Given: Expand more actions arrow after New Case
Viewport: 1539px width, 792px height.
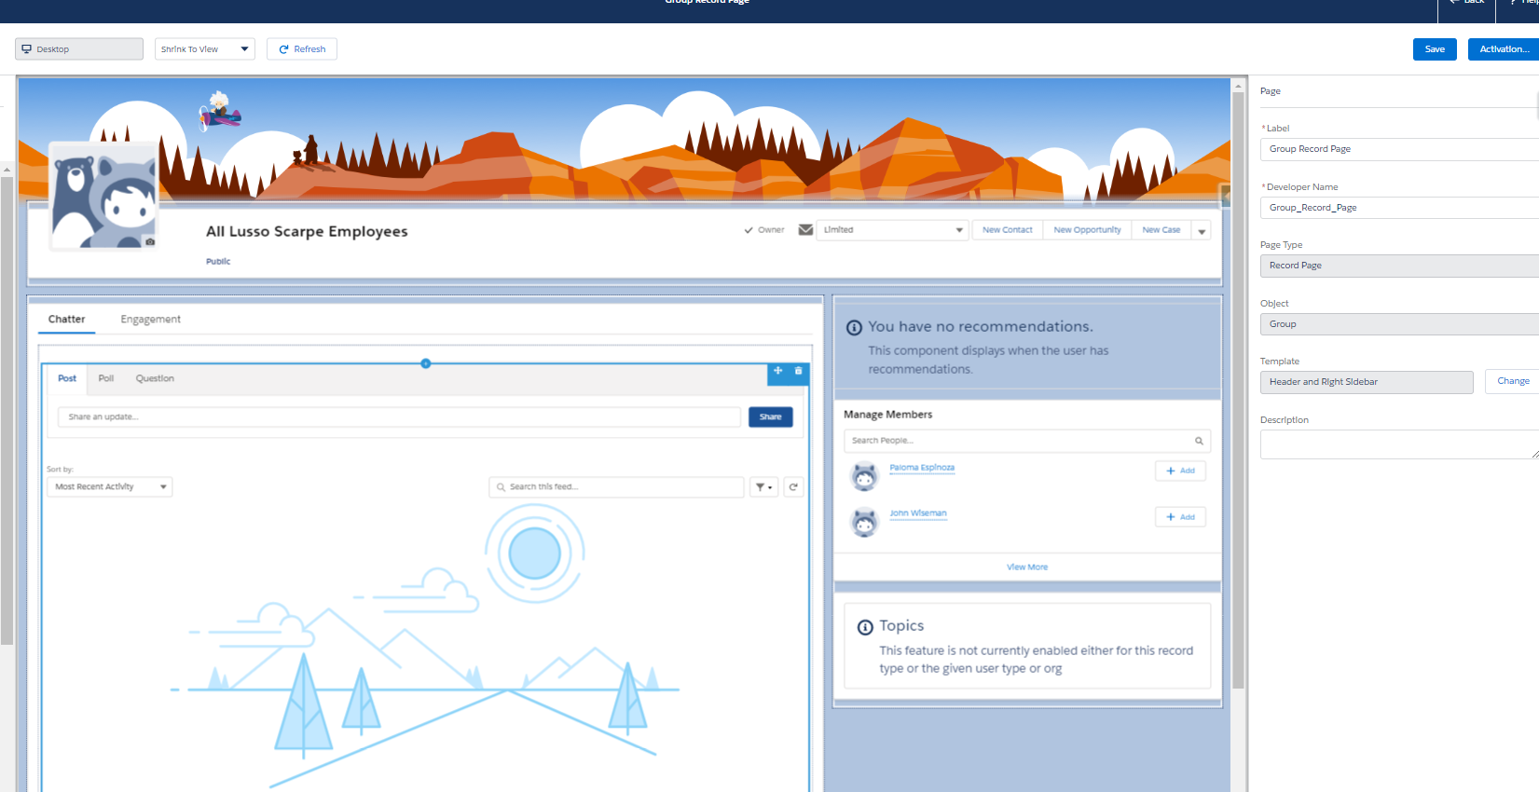Looking at the screenshot, I should point(1202,231).
